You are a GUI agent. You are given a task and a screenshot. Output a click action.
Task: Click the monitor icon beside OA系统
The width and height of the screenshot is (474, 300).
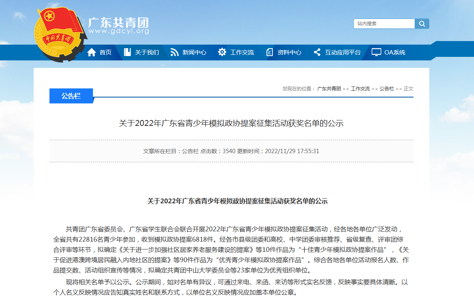pyautogui.click(x=376, y=52)
